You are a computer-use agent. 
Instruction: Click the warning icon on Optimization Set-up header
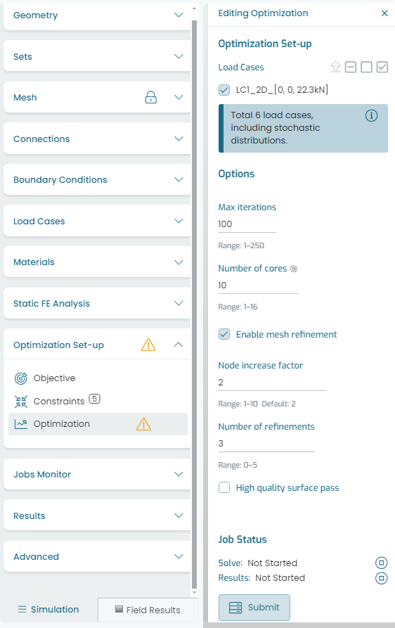pyautogui.click(x=148, y=345)
